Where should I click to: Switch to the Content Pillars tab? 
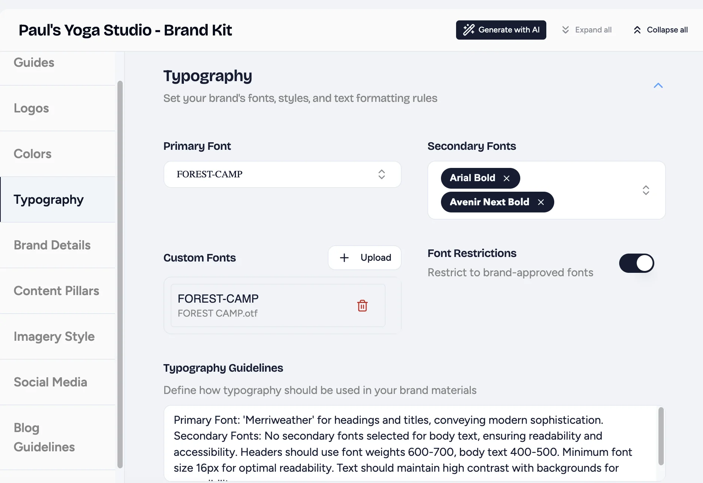click(57, 291)
